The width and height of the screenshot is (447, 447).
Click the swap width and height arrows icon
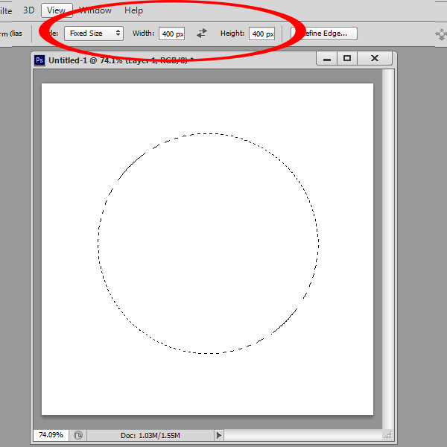[202, 34]
